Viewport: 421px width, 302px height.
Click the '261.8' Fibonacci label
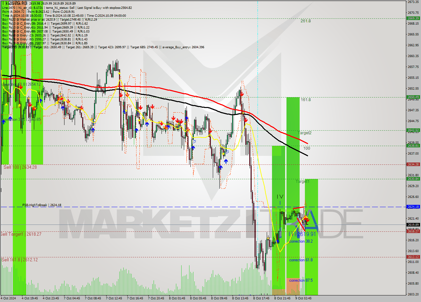[306, 21]
